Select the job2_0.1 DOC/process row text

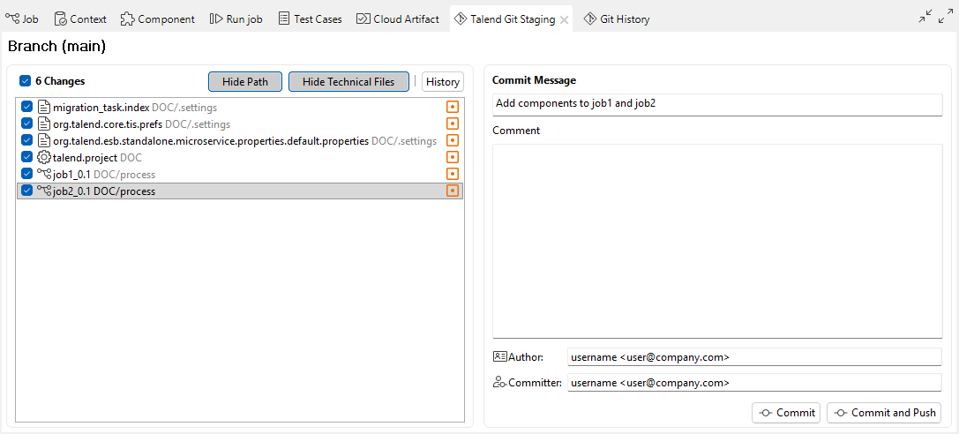[104, 191]
